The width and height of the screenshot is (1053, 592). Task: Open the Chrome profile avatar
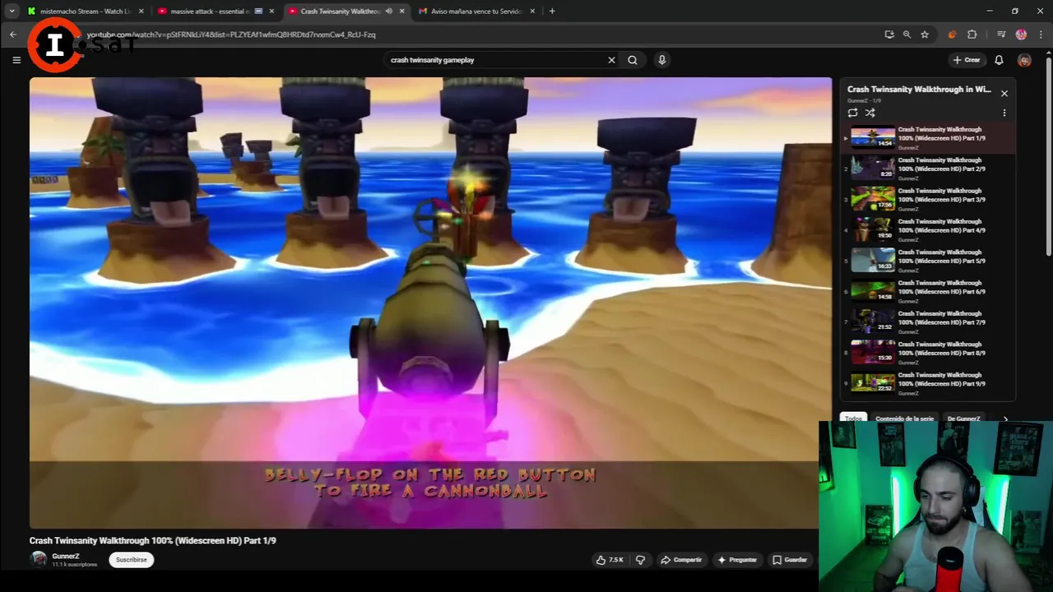tap(1021, 35)
